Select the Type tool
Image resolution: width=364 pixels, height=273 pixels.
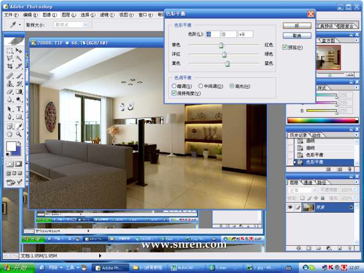click(19, 109)
